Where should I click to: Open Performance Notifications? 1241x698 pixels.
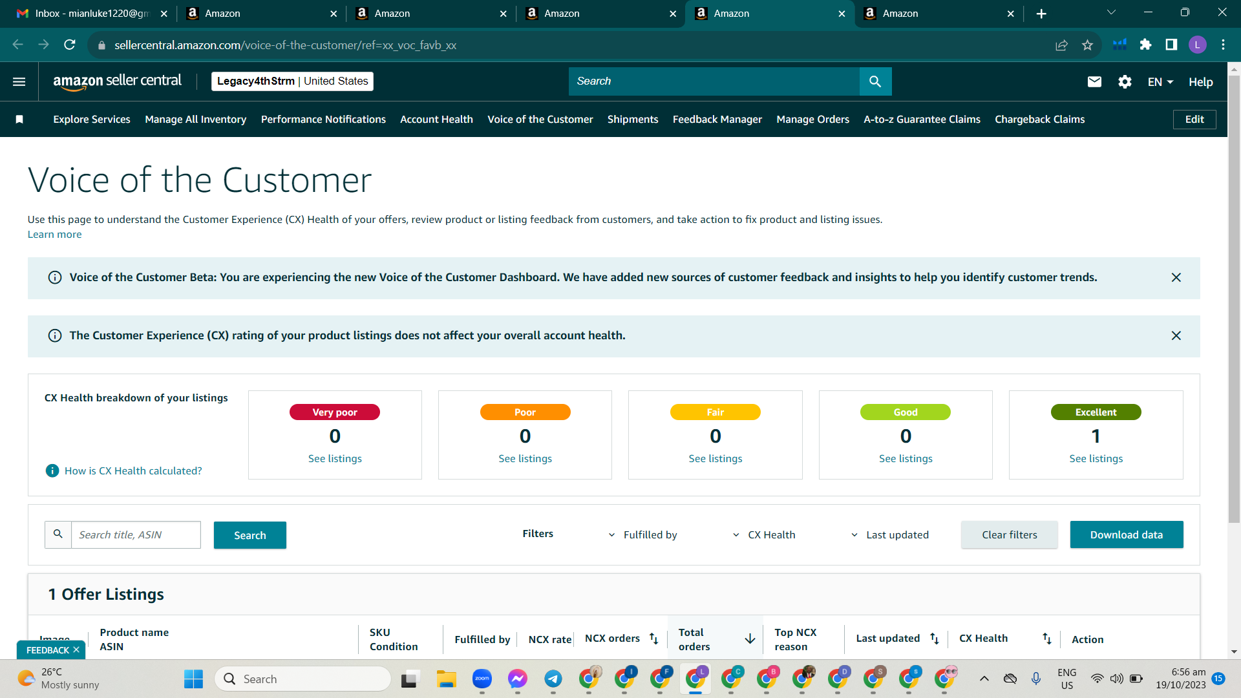coord(323,120)
